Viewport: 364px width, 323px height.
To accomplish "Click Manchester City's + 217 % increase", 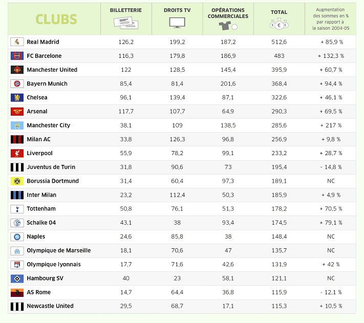I will [x=331, y=125].
